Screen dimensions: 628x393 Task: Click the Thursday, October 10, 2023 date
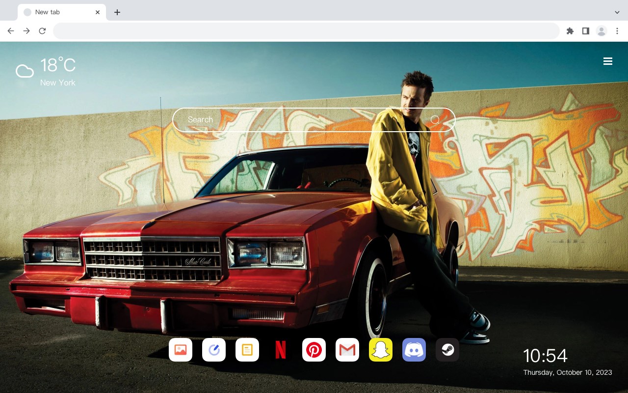pos(568,372)
